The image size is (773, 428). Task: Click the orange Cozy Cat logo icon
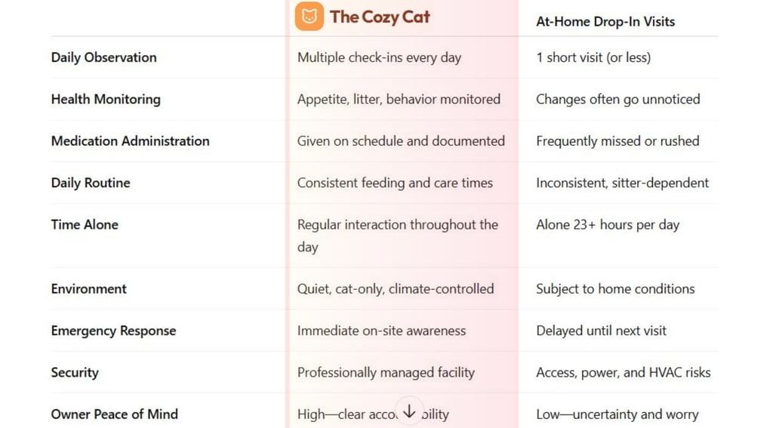[x=310, y=17]
